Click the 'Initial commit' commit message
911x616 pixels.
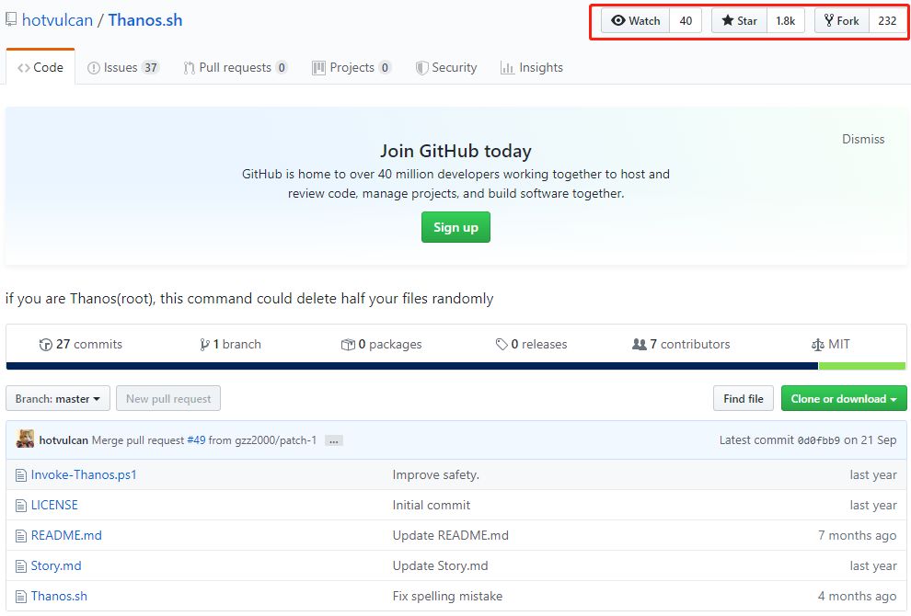tap(431, 505)
